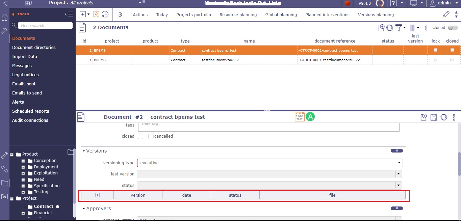461x221 pixels.
Task: Click the Menu search input field
Action: click(45, 26)
